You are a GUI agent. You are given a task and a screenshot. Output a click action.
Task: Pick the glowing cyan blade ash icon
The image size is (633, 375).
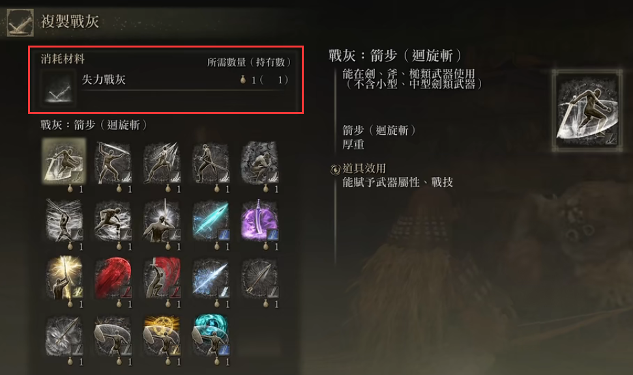[x=211, y=220]
